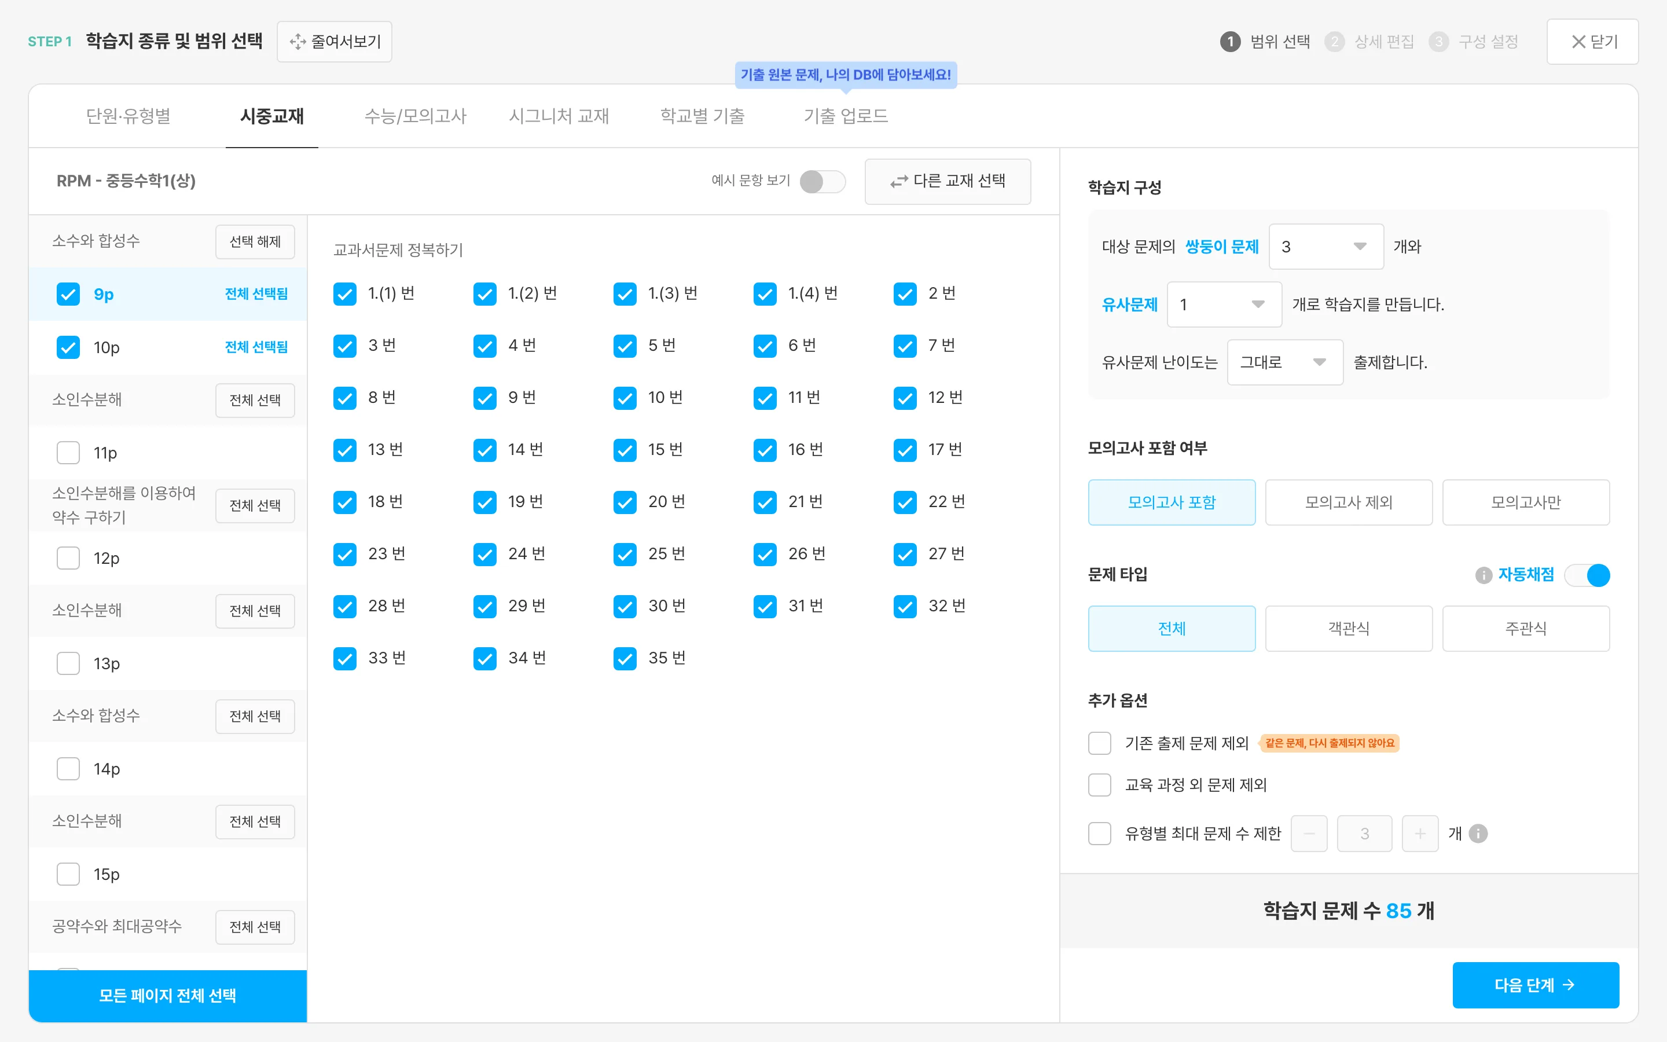Click the 문제 수 제한 number field
The image size is (1667, 1042).
[x=1364, y=834]
